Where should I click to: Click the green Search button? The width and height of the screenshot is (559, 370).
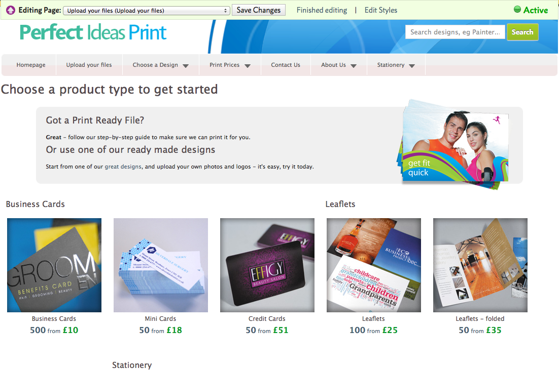[x=522, y=32]
